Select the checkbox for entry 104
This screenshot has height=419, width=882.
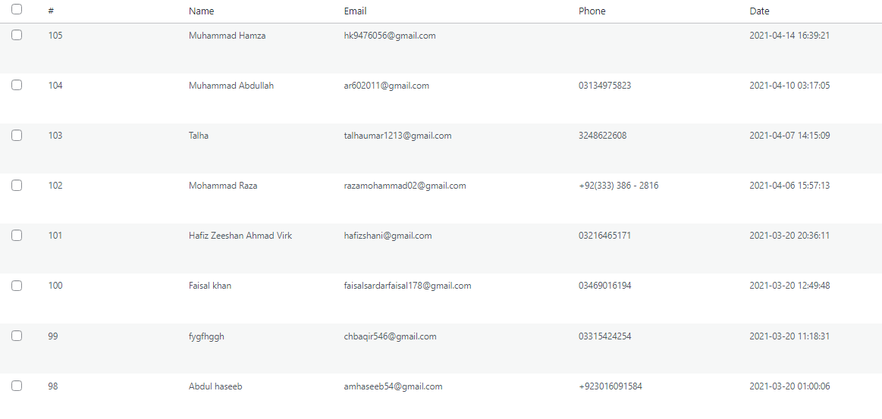click(x=17, y=85)
